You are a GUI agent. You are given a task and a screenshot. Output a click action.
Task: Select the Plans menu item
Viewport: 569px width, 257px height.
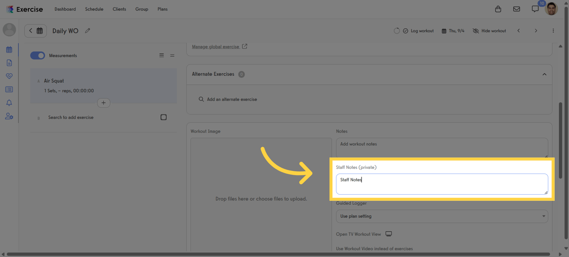pos(162,9)
